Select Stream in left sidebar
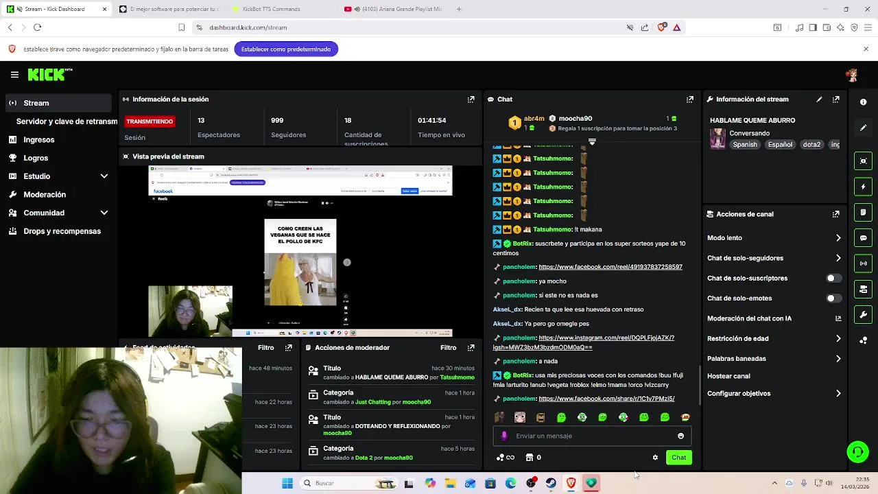Viewport: 878px width, 494px height. (x=58, y=103)
